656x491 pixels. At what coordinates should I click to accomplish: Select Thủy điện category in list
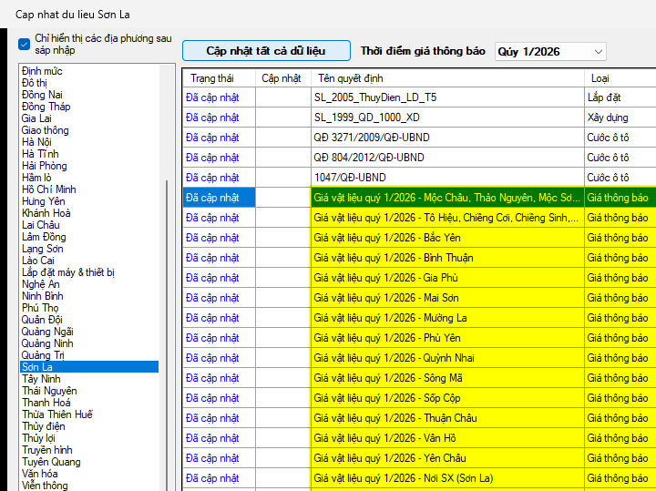coord(44,426)
